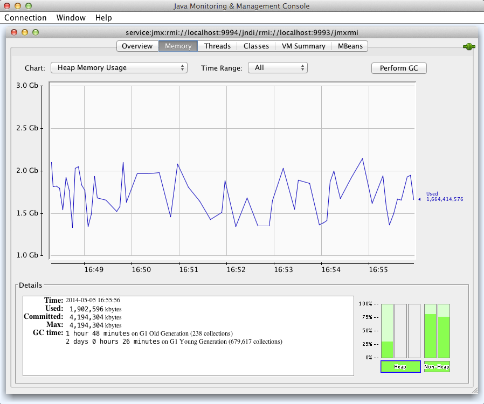Select the Heap pool button
Screen dimensions: 484x404
[400, 367]
